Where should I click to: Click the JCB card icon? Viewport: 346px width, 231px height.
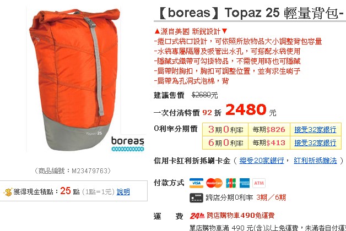(231, 183)
